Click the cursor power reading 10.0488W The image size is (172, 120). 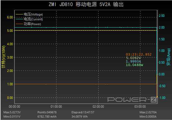click(134, 65)
